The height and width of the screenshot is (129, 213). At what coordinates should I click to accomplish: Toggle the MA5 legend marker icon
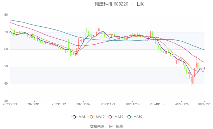pos(74,117)
